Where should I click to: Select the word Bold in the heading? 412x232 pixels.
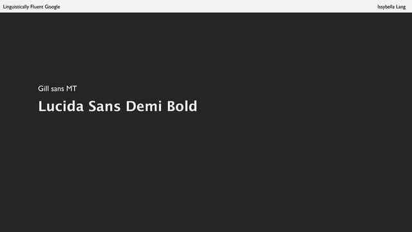[182, 106]
